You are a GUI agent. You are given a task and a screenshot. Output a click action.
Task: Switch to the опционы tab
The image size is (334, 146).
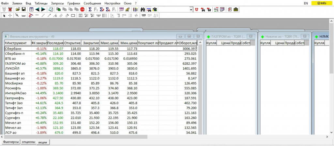pyautogui.click(x=29, y=142)
